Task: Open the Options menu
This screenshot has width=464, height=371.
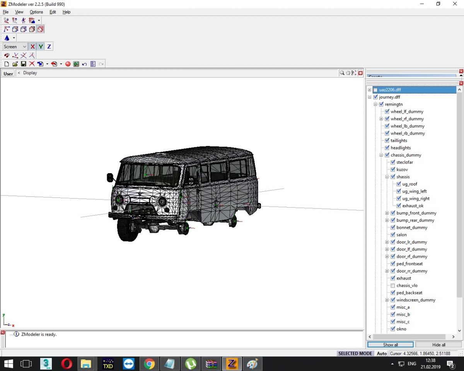Action: 36,12
